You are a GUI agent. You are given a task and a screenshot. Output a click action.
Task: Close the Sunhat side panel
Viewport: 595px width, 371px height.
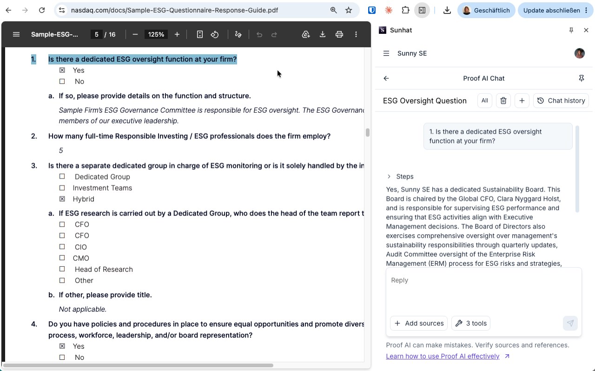(x=586, y=30)
